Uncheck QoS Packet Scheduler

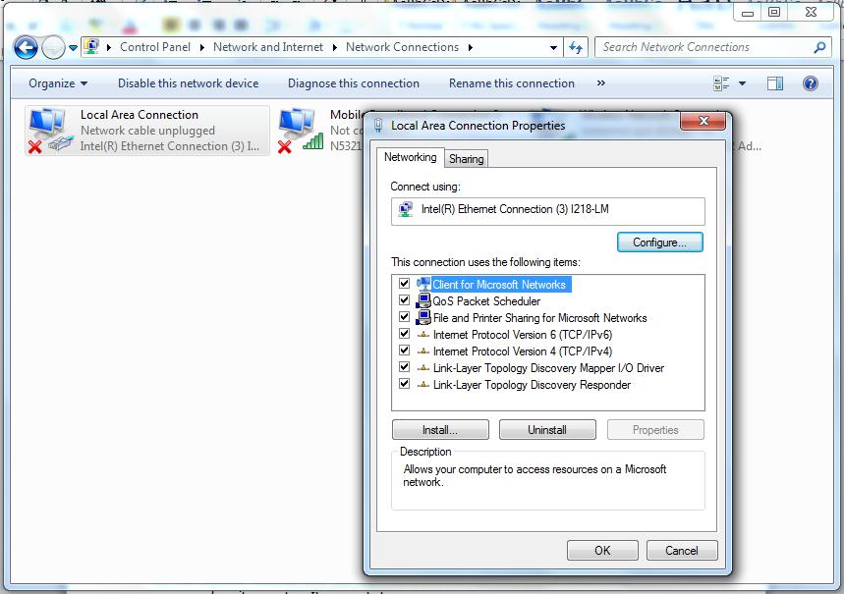[404, 300]
